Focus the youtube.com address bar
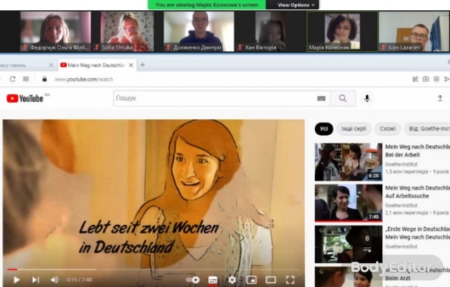Image resolution: width=450 pixels, height=287 pixels. pyautogui.click(x=83, y=79)
